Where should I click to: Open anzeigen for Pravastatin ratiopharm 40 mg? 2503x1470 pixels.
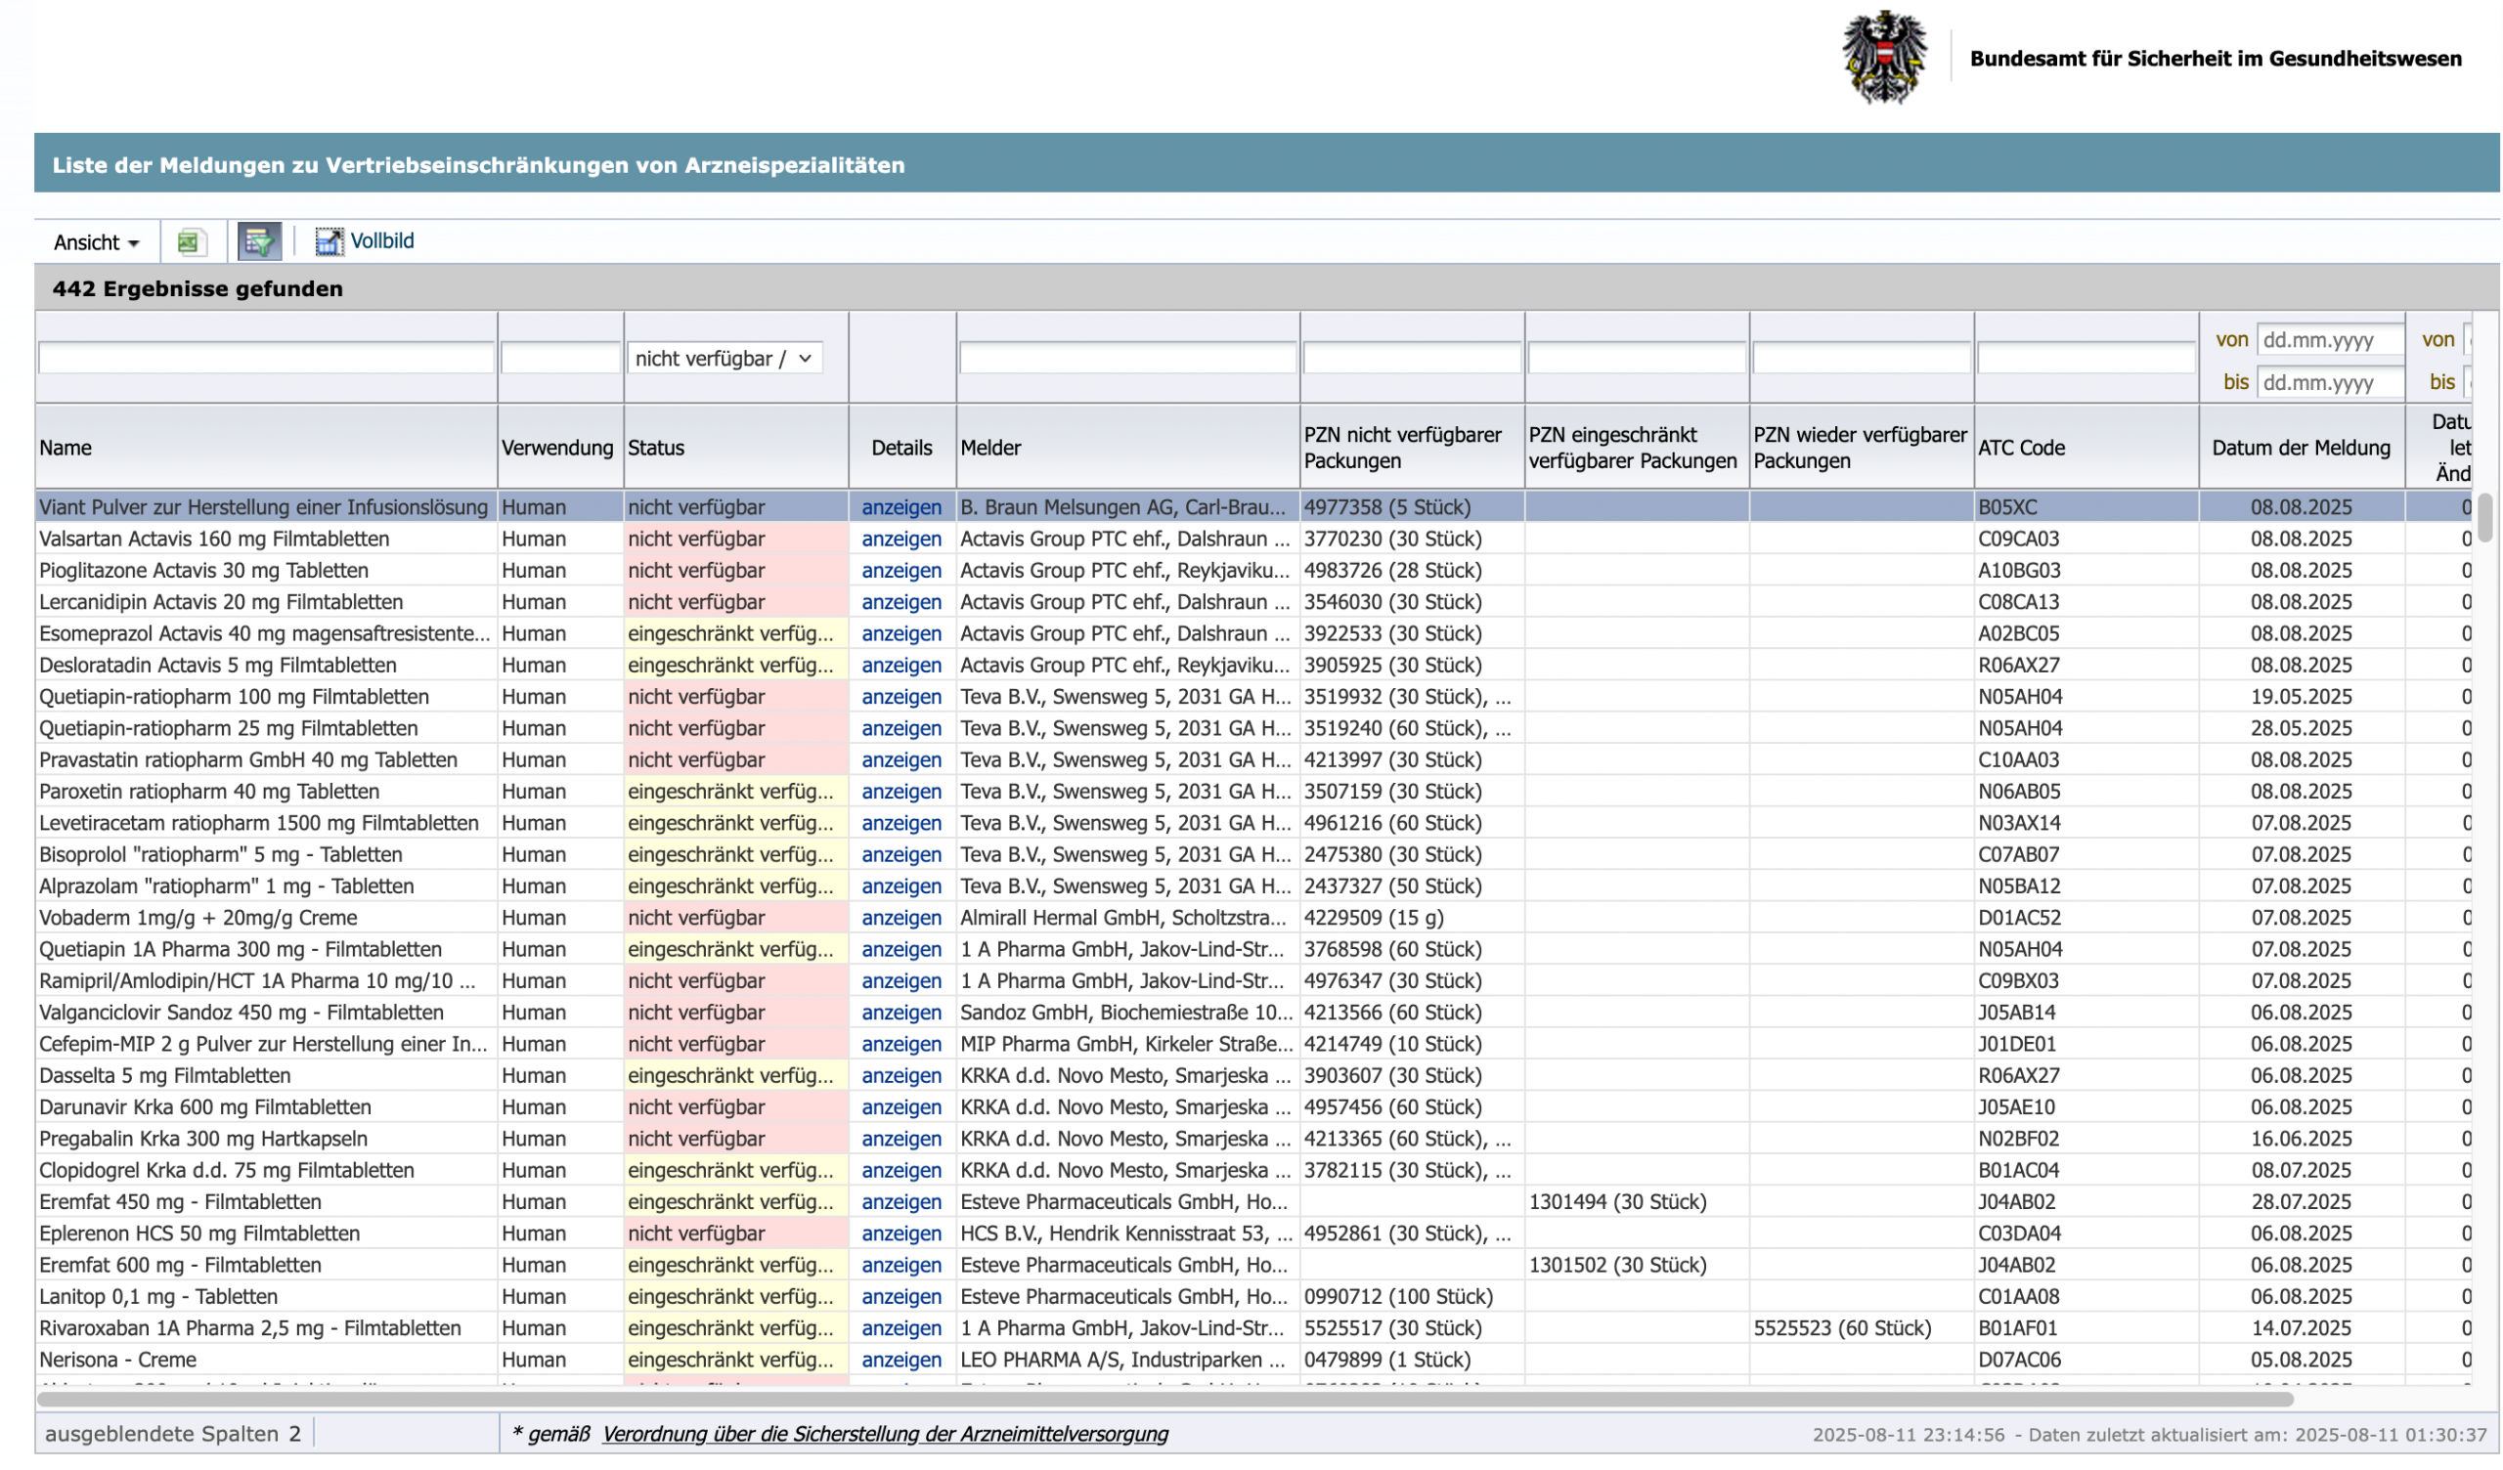900,759
